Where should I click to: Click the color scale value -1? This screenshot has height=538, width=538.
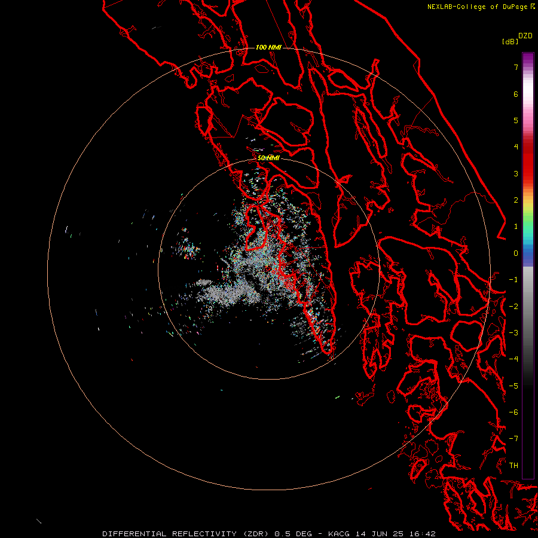[513, 280]
